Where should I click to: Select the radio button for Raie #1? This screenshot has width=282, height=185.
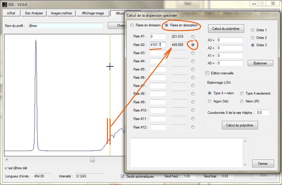pyautogui.click(x=193, y=37)
